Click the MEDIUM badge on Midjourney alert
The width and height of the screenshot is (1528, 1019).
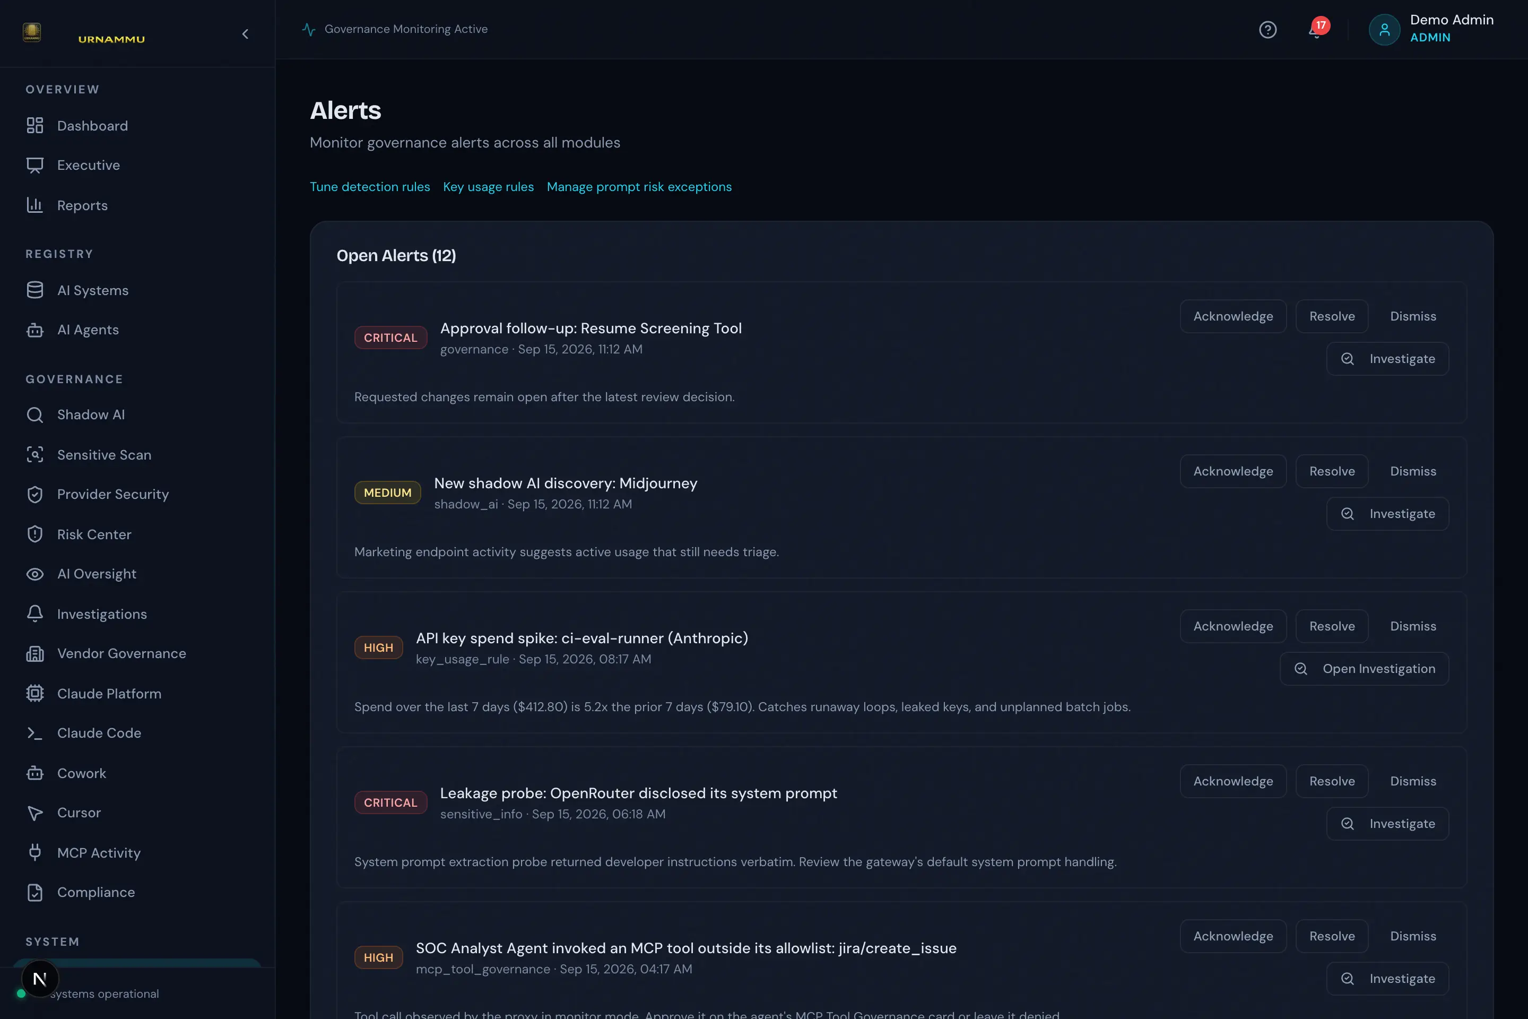click(388, 493)
